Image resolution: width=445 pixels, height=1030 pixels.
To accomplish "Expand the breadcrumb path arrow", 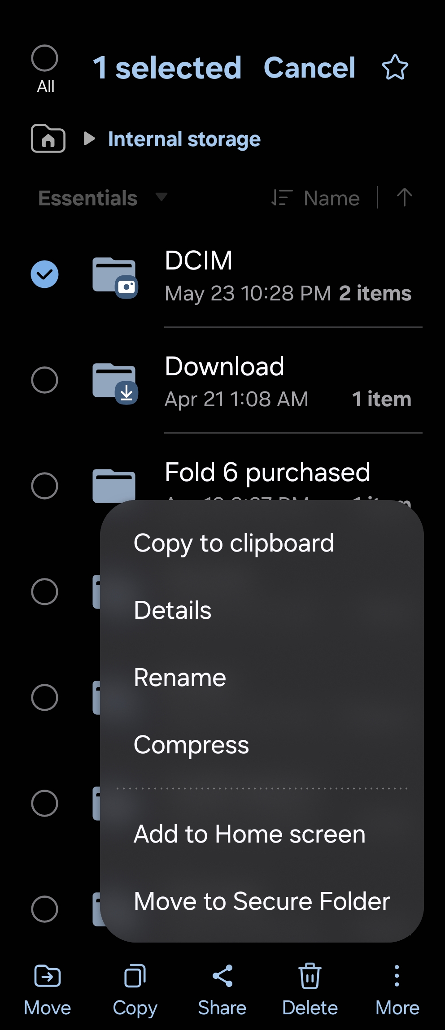I will 89,139.
